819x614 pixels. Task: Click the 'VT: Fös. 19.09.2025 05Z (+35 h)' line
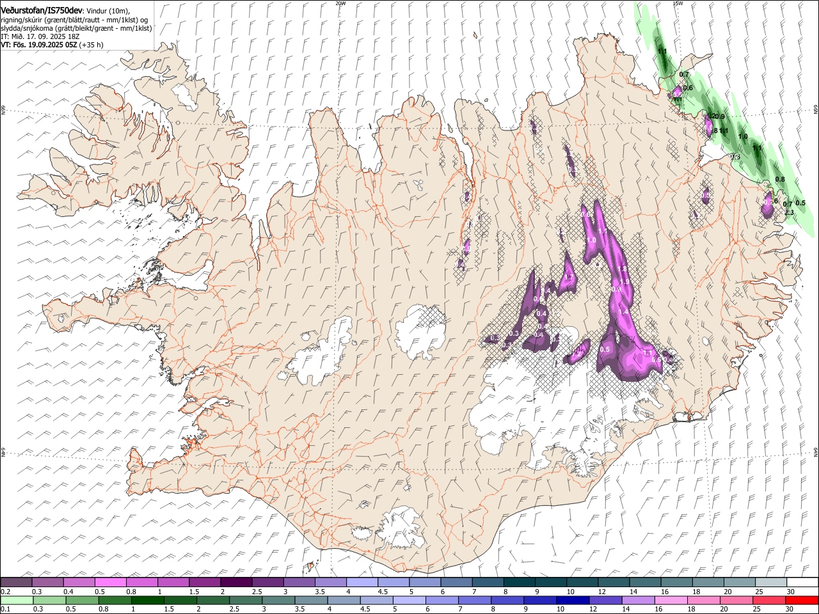pos(52,45)
